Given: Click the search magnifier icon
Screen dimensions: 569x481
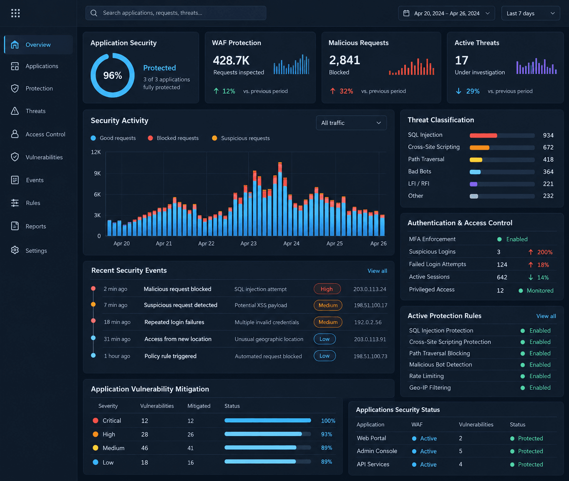Looking at the screenshot, I should [x=94, y=13].
